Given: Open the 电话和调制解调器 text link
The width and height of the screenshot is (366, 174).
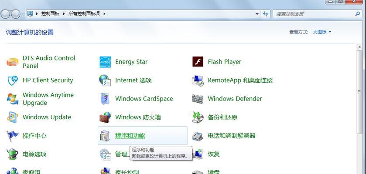Looking at the screenshot, I should coord(231,136).
